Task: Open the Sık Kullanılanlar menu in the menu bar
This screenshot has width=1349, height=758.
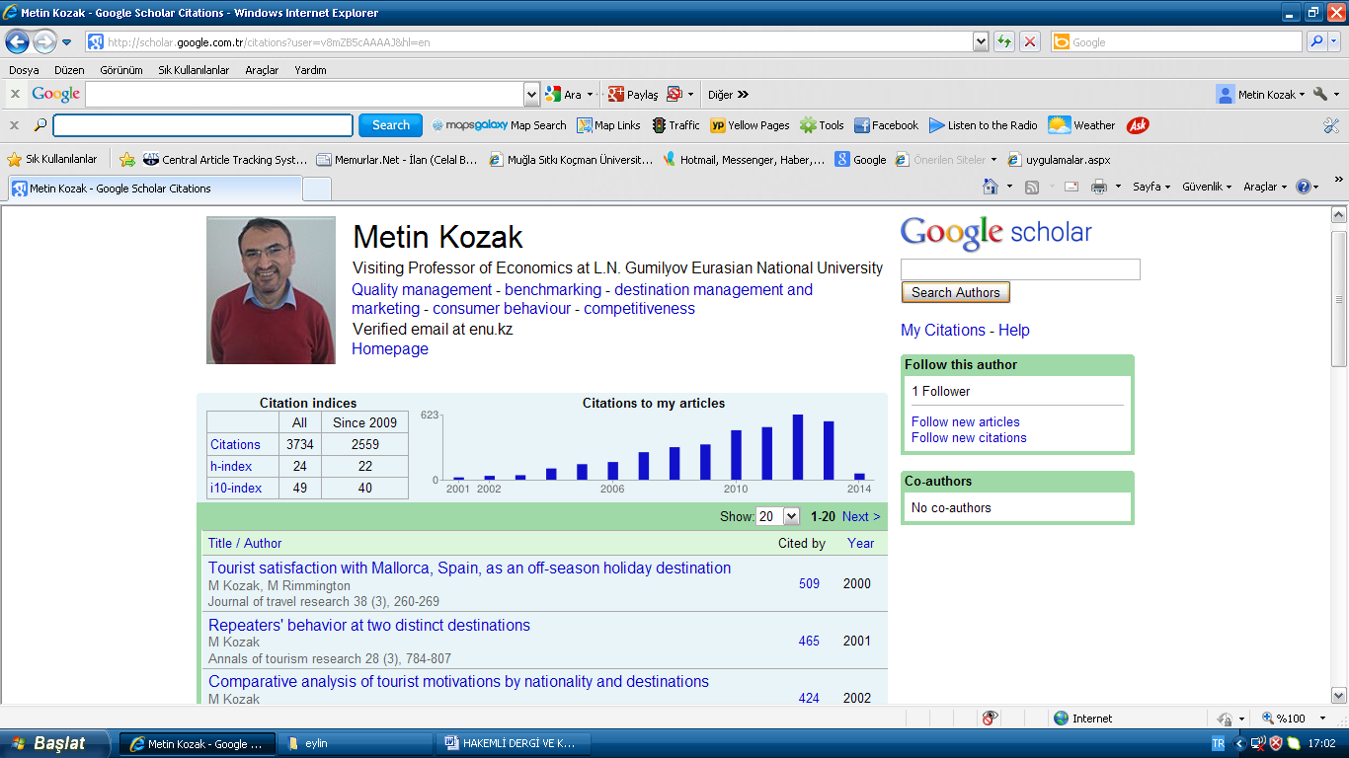Action: (194, 70)
